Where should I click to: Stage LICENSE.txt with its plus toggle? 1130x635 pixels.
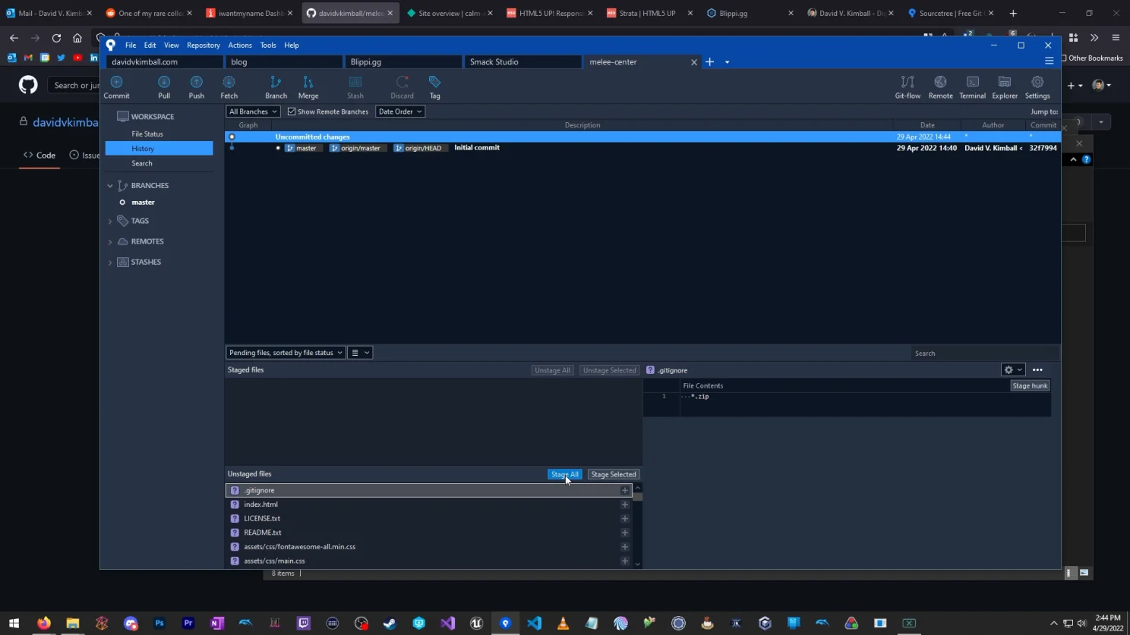[624, 518]
